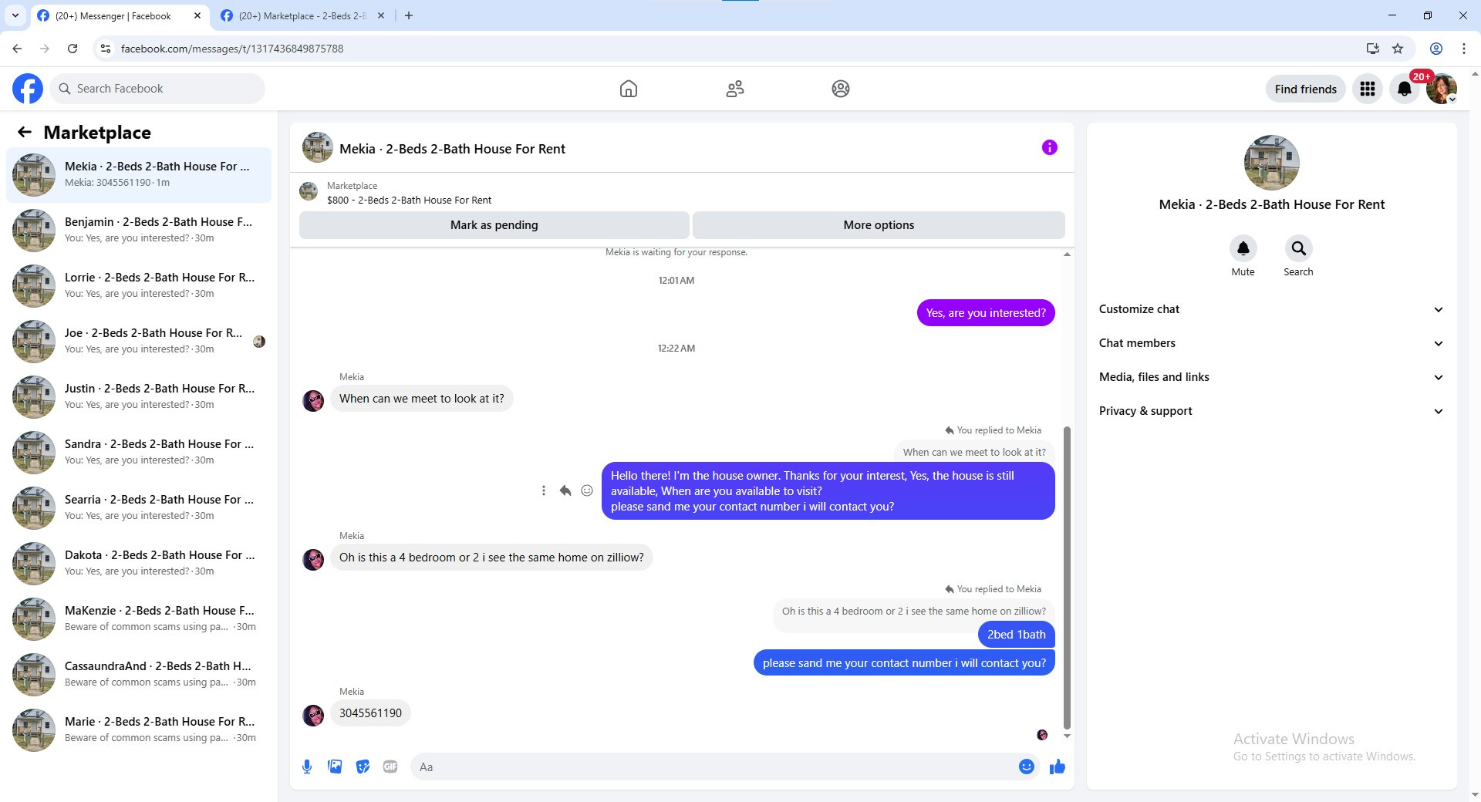Open the account profile picture menu
This screenshot has height=802, width=1481.
click(x=1442, y=89)
